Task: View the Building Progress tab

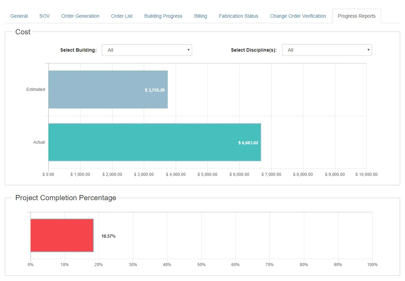Action: click(x=163, y=16)
